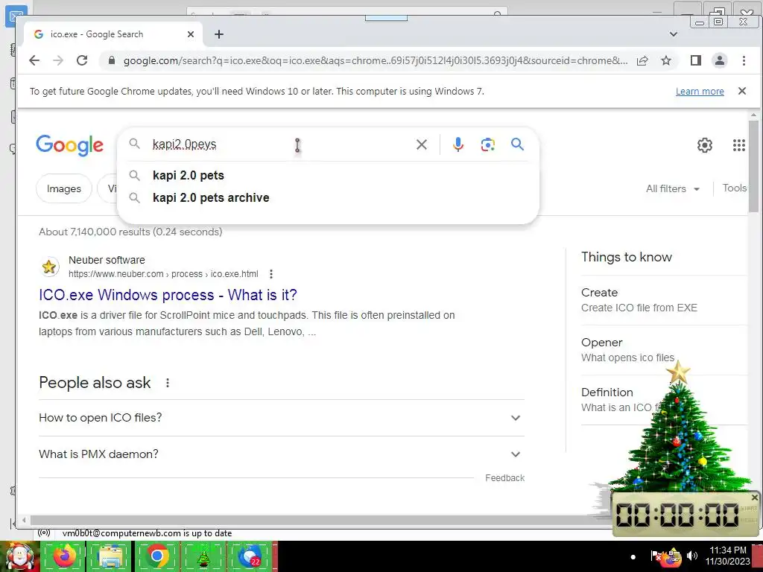Open the Chrome three-dot menu
This screenshot has width=763, height=572.
[x=744, y=60]
